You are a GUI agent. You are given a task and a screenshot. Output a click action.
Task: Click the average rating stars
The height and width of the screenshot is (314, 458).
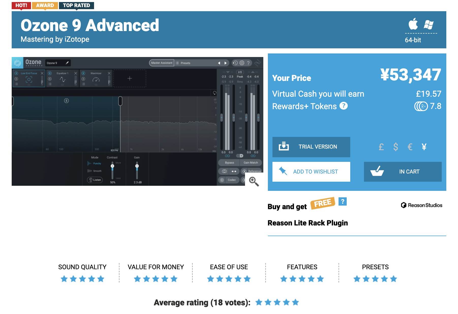coord(277,302)
